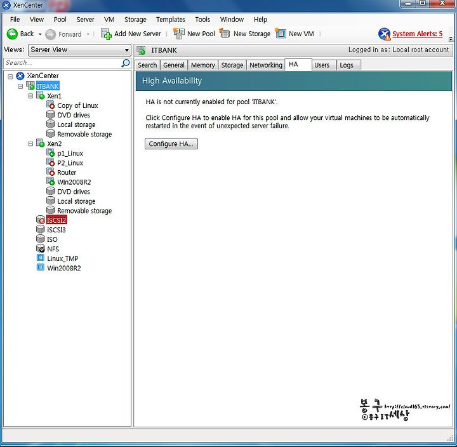Open the Forward history dropdown arrow
457x447 pixels.
pyautogui.click(x=88, y=34)
